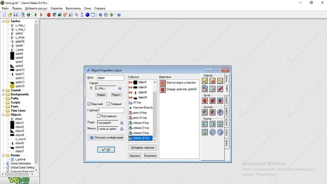Open mask selector menu next to same as sprite
The image size is (327, 184).
122,129
